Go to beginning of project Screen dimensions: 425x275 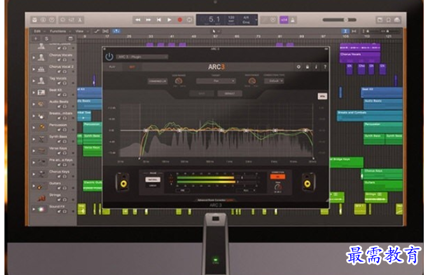point(159,20)
